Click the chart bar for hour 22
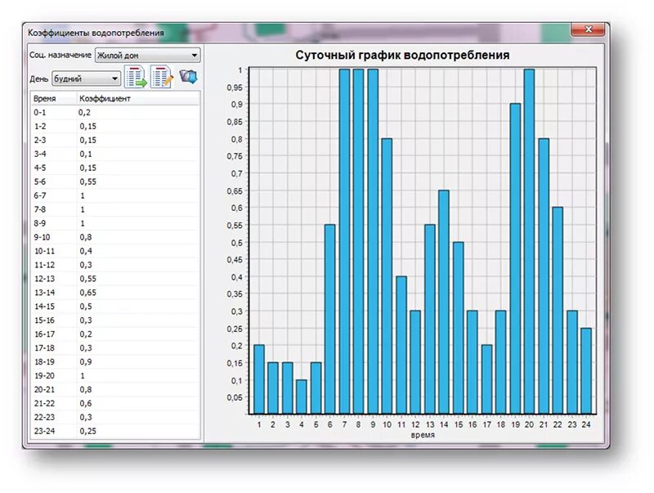The height and width of the screenshot is (493, 654). [x=558, y=311]
